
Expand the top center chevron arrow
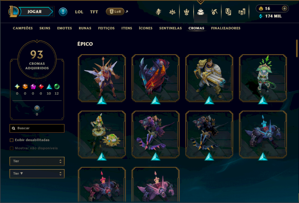pos(200,2)
